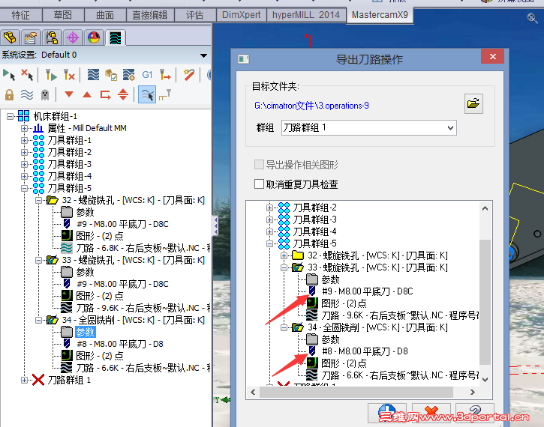Image resolution: width=544 pixels, height=427 pixels.
Task: Open wave-with-gear simulator options icon
Action: pyautogui.click(x=129, y=75)
